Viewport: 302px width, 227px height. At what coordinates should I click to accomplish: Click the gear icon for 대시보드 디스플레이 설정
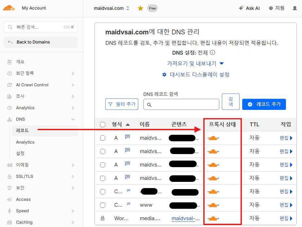tap(164, 75)
